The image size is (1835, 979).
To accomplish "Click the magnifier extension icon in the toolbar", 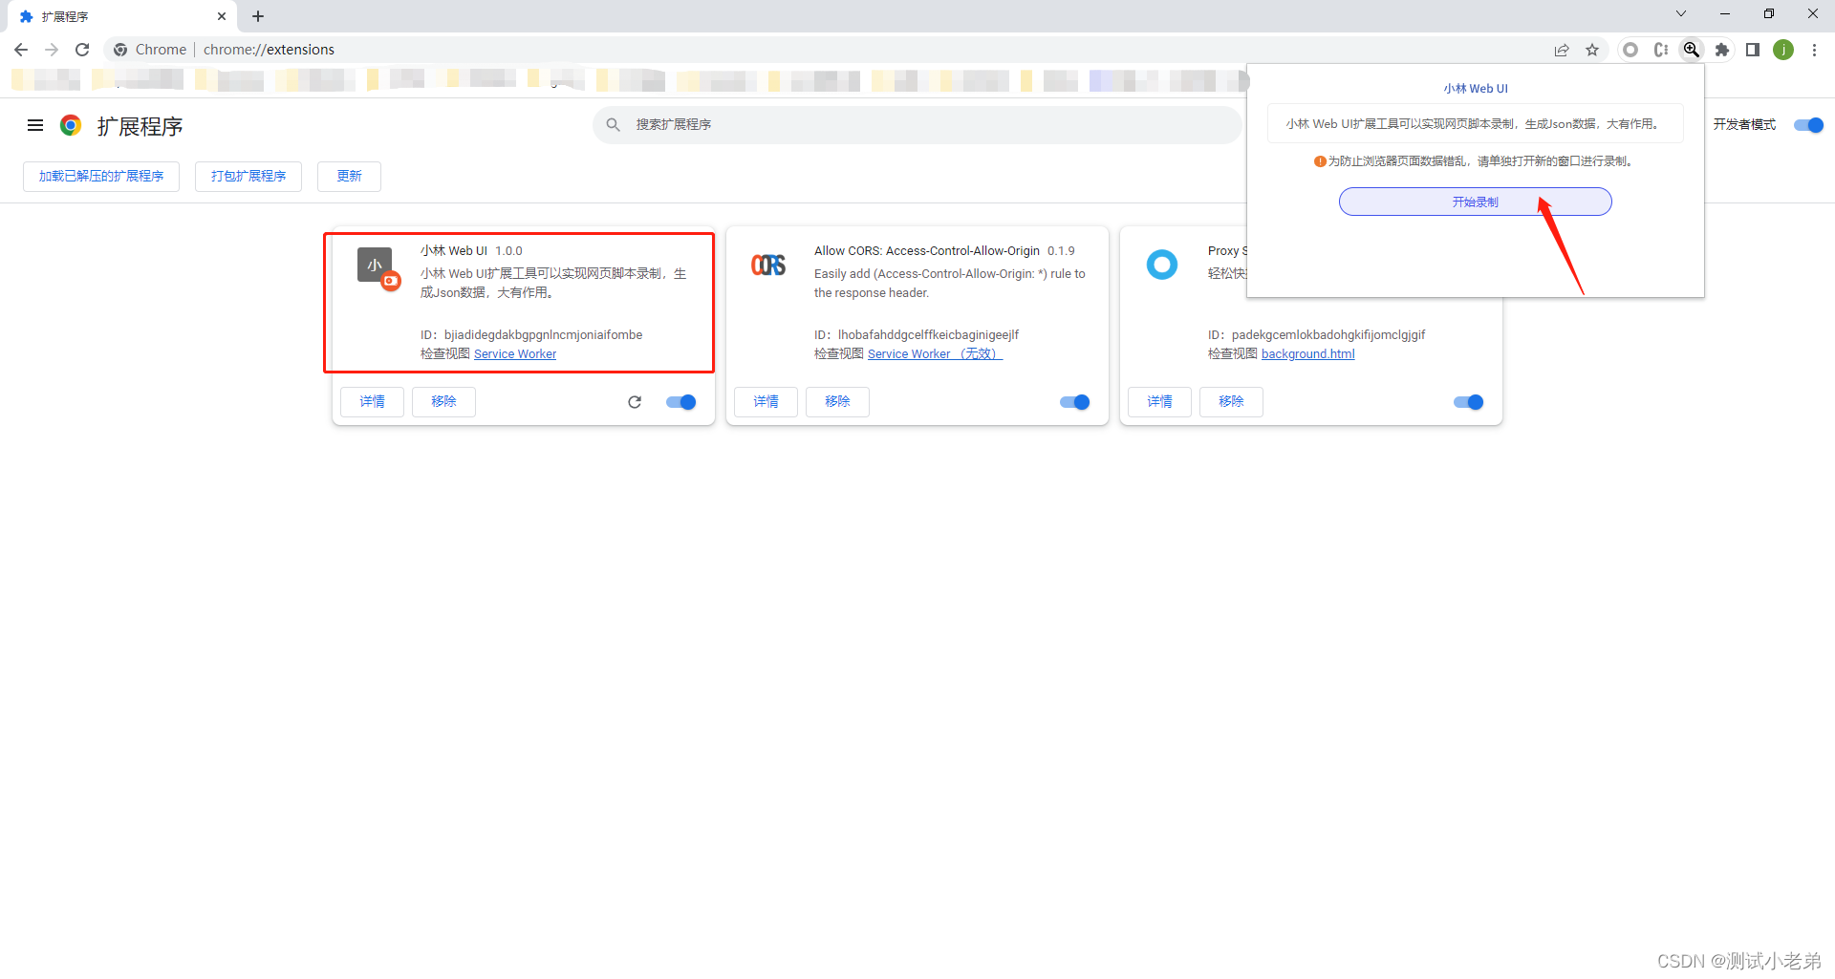I will (x=1692, y=50).
